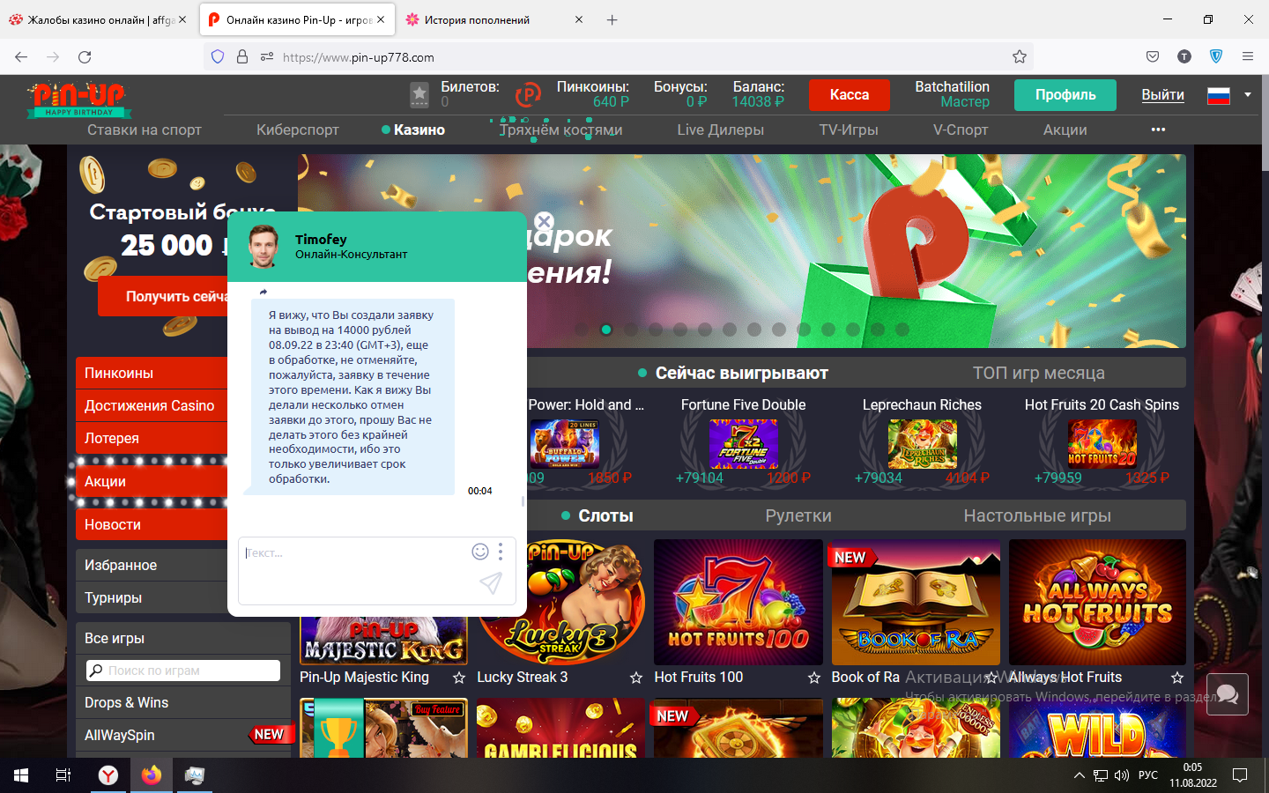The width and height of the screenshot is (1269, 793).
Task: Click the green Профиль button
Action: coord(1065,94)
